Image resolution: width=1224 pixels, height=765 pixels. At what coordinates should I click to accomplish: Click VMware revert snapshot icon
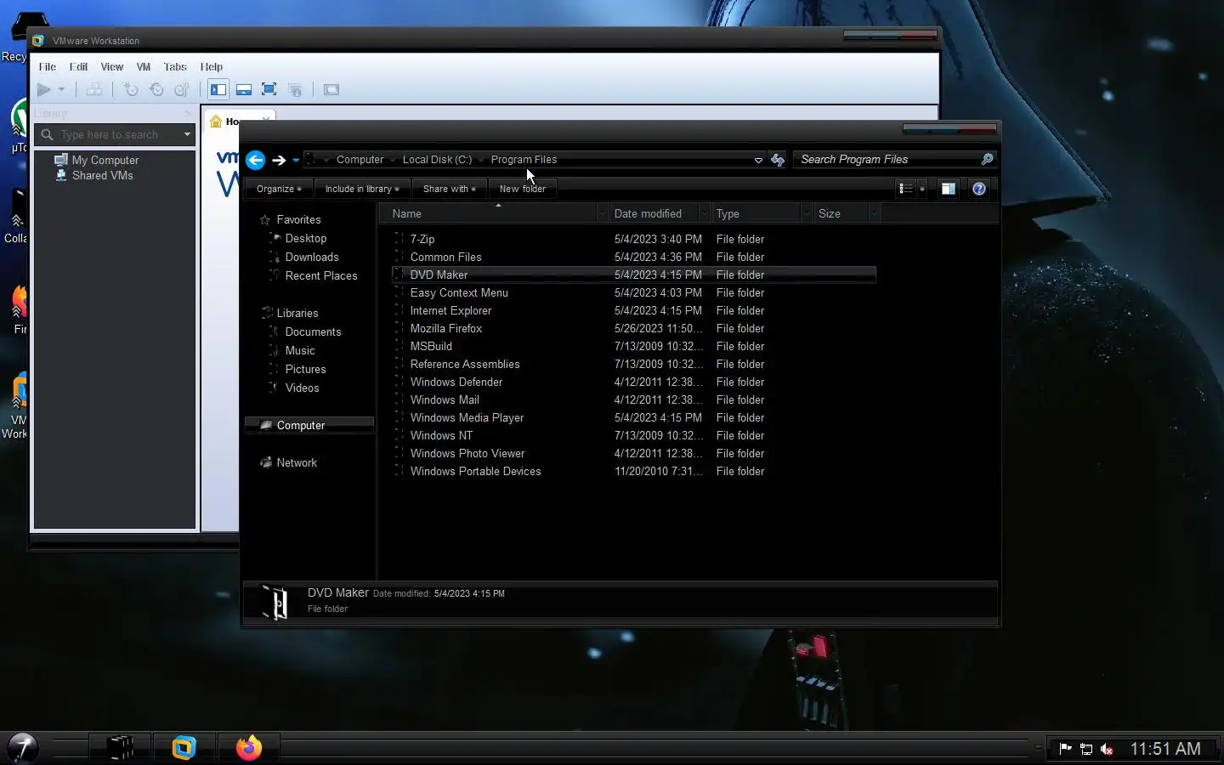[156, 89]
